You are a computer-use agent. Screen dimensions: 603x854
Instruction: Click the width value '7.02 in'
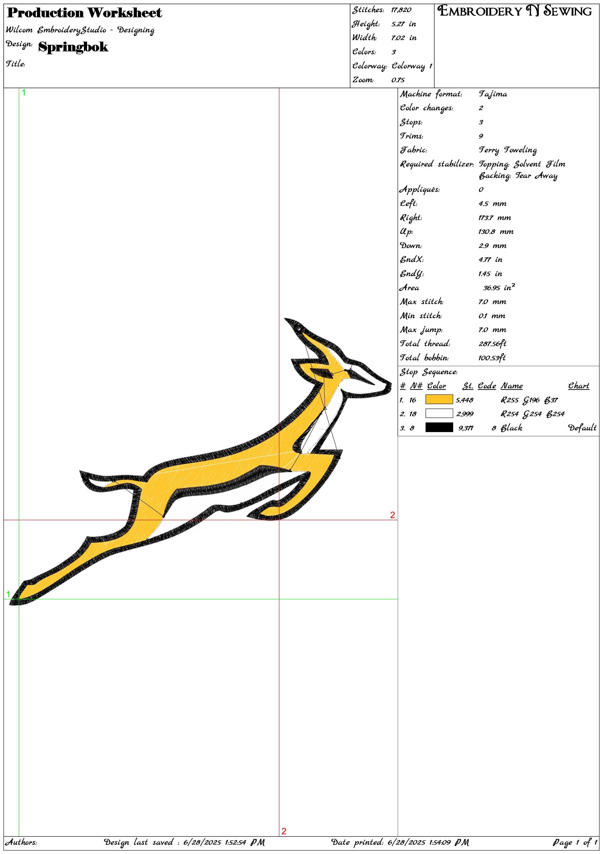point(404,38)
